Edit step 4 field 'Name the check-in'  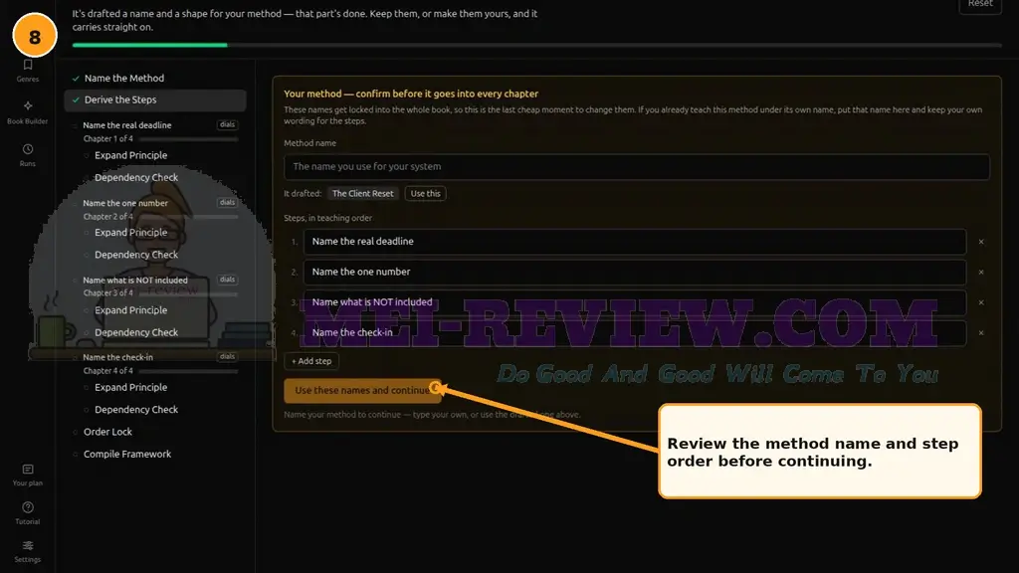tap(634, 332)
